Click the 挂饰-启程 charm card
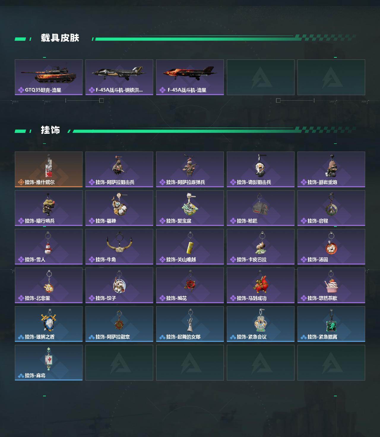This screenshot has width=380, height=437. (x=331, y=208)
